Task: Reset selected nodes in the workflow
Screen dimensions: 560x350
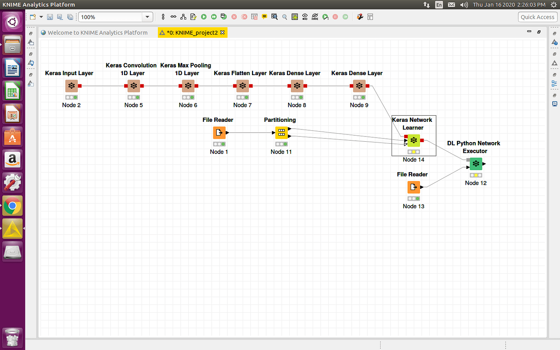Action: [x=254, y=17]
